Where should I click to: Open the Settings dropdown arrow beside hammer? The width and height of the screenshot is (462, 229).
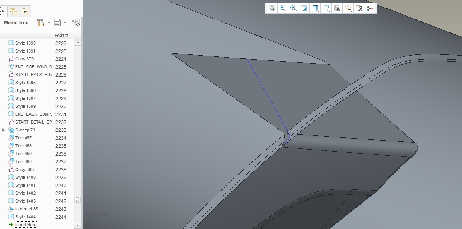[x=49, y=23]
